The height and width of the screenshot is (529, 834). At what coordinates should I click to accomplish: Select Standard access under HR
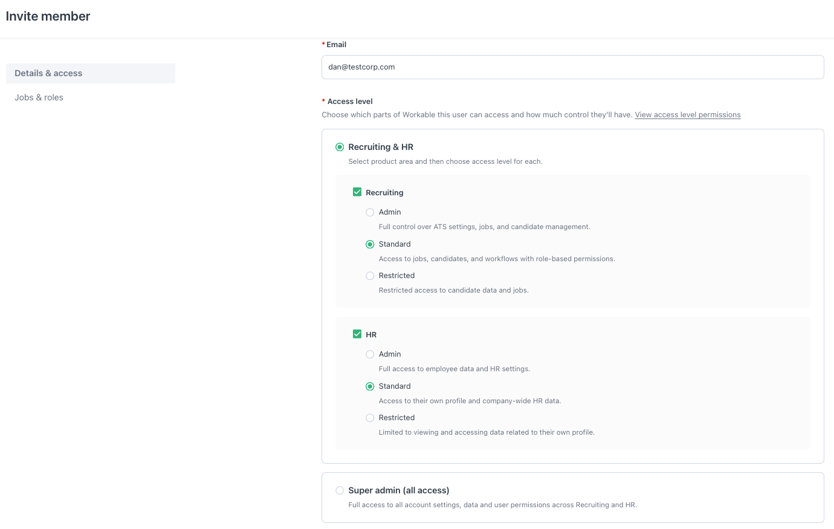[370, 386]
